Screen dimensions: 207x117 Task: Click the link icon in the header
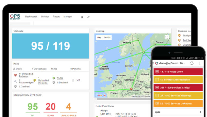(x=88, y=17)
